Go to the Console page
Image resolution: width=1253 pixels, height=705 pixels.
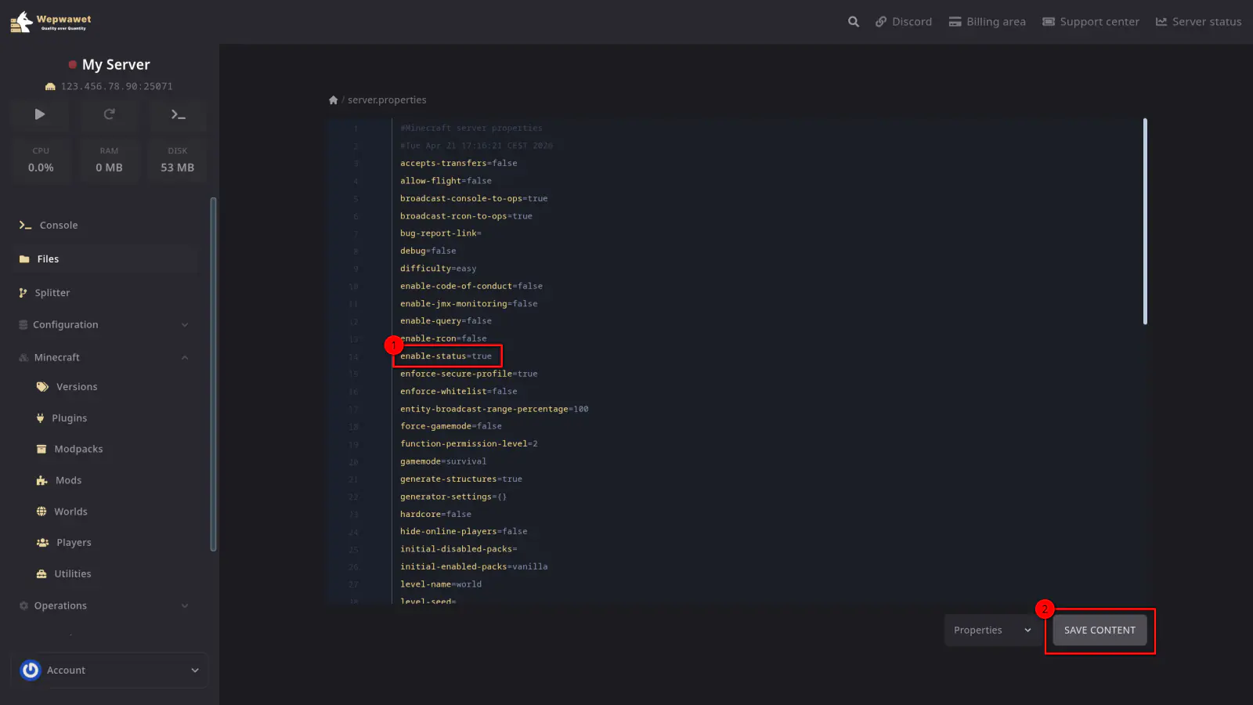pos(59,226)
